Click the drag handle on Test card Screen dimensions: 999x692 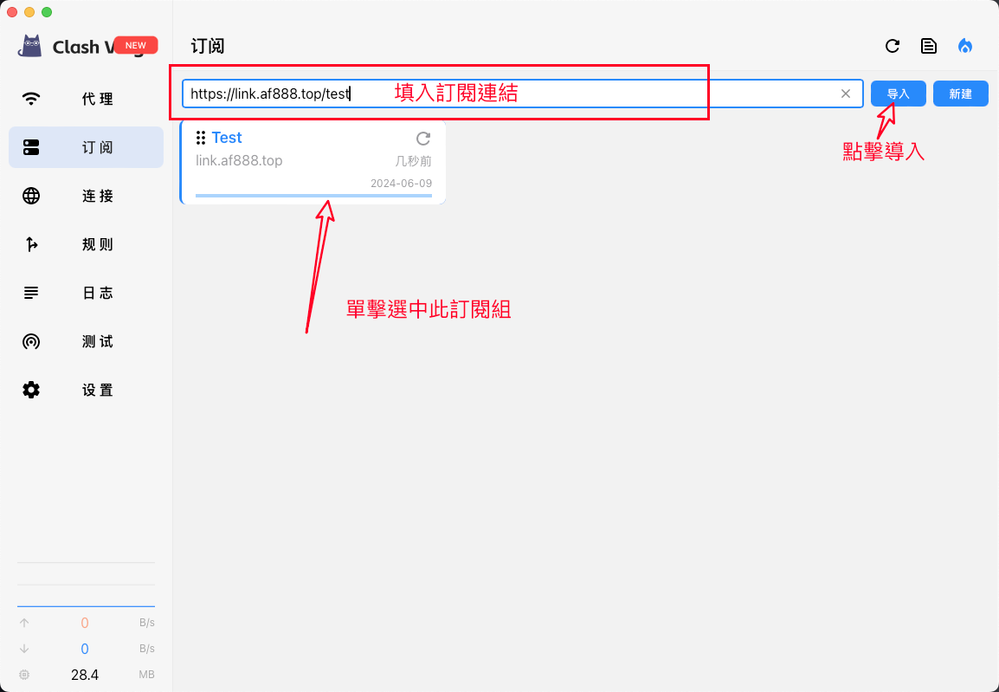(201, 138)
